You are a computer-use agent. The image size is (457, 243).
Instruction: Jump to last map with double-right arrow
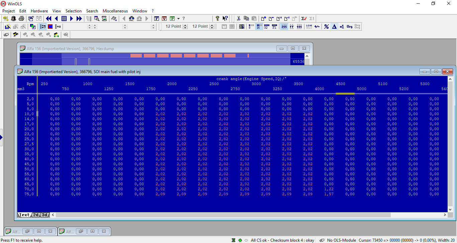(x=79, y=19)
